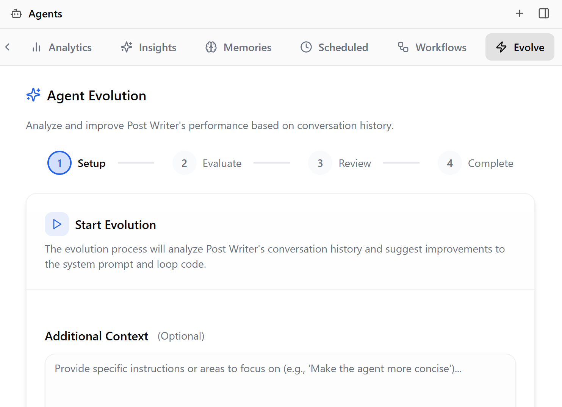Click the Insights sparkle icon

click(x=127, y=47)
